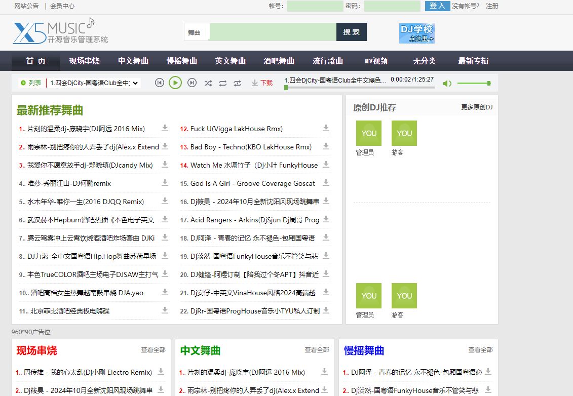Toggle shuffle playback mode
Viewport: 573px width, 396px height.
tap(208, 83)
